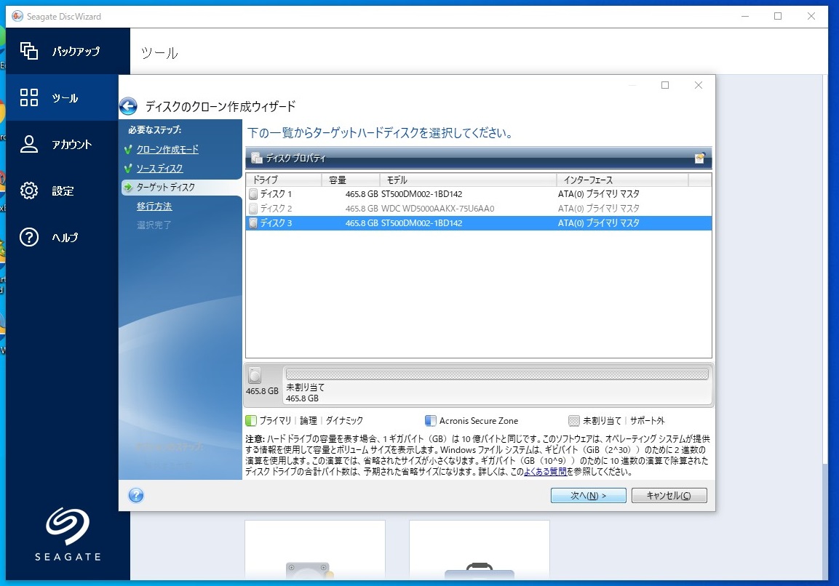
Task: Close the clone wizard dialog
Action: 699,85
